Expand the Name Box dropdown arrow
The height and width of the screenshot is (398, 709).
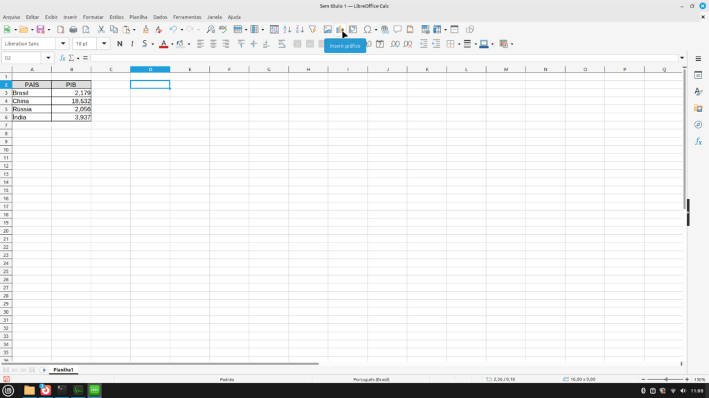tap(48, 58)
